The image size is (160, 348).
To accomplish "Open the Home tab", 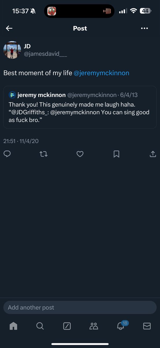I will (x=14, y=326).
